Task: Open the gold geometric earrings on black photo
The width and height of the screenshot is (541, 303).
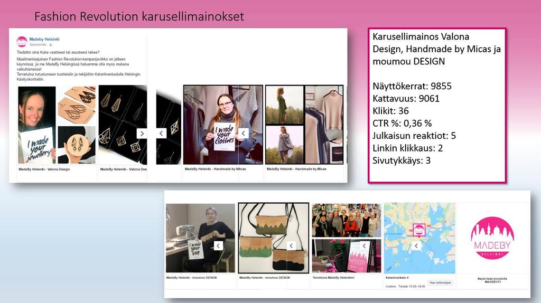Action: coord(123,125)
